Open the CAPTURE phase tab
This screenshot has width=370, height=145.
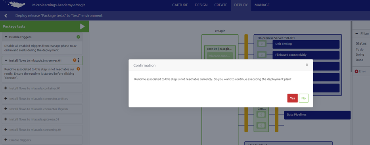[x=180, y=5]
